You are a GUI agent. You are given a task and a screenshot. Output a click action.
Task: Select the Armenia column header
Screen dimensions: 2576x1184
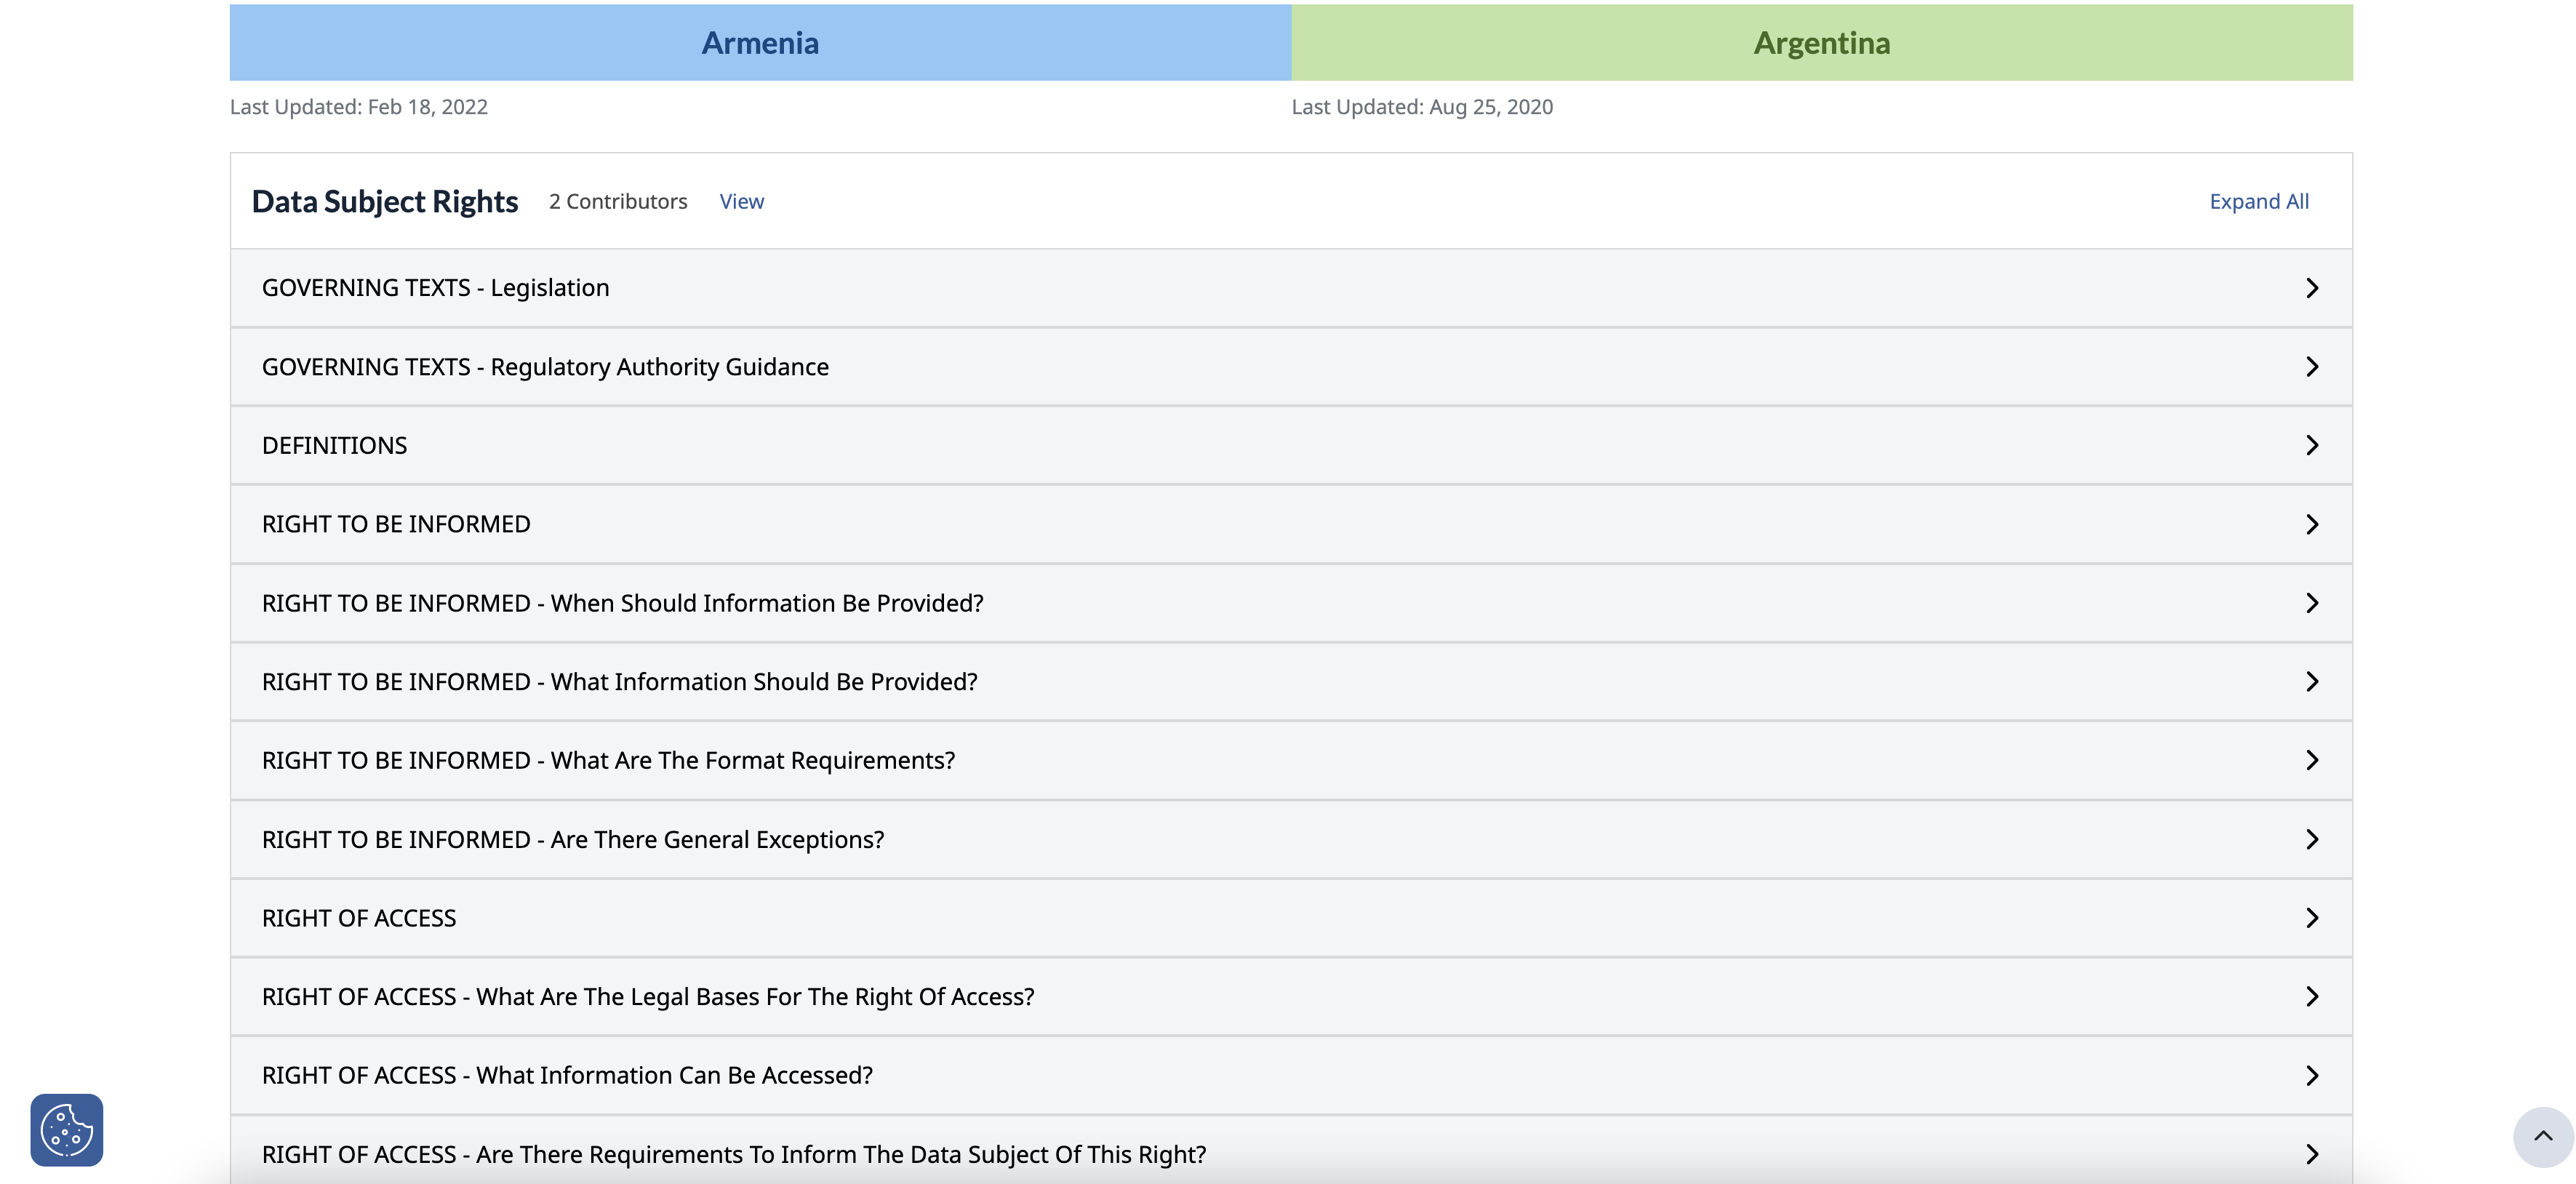tap(760, 42)
